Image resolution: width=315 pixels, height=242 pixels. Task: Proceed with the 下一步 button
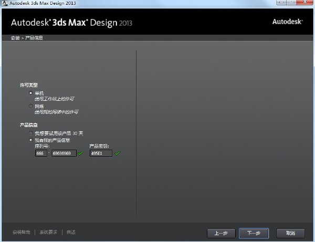point(254,233)
